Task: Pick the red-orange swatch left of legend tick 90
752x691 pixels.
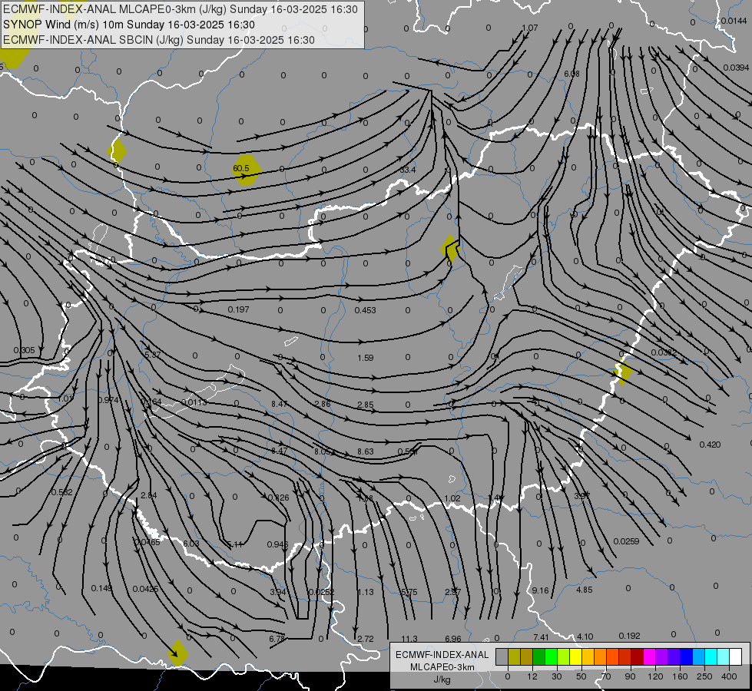Action: pyautogui.click(x=624, y=656)
